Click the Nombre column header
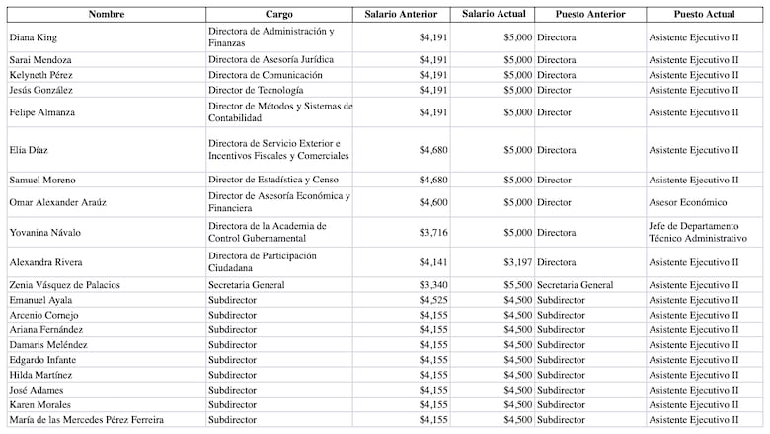The height and width of the screenshot is (434, 770). (106, 14)
